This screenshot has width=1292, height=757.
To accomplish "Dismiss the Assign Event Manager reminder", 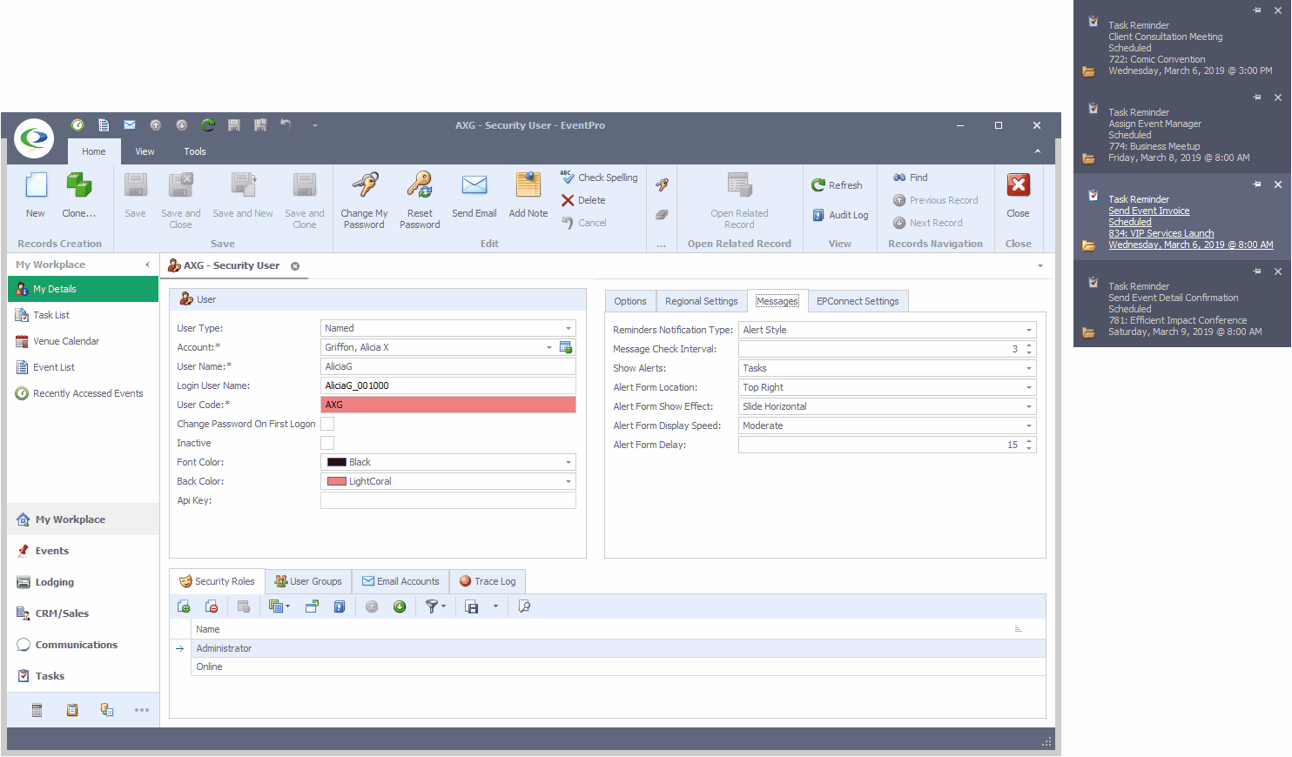I will tap(1277, 97).
